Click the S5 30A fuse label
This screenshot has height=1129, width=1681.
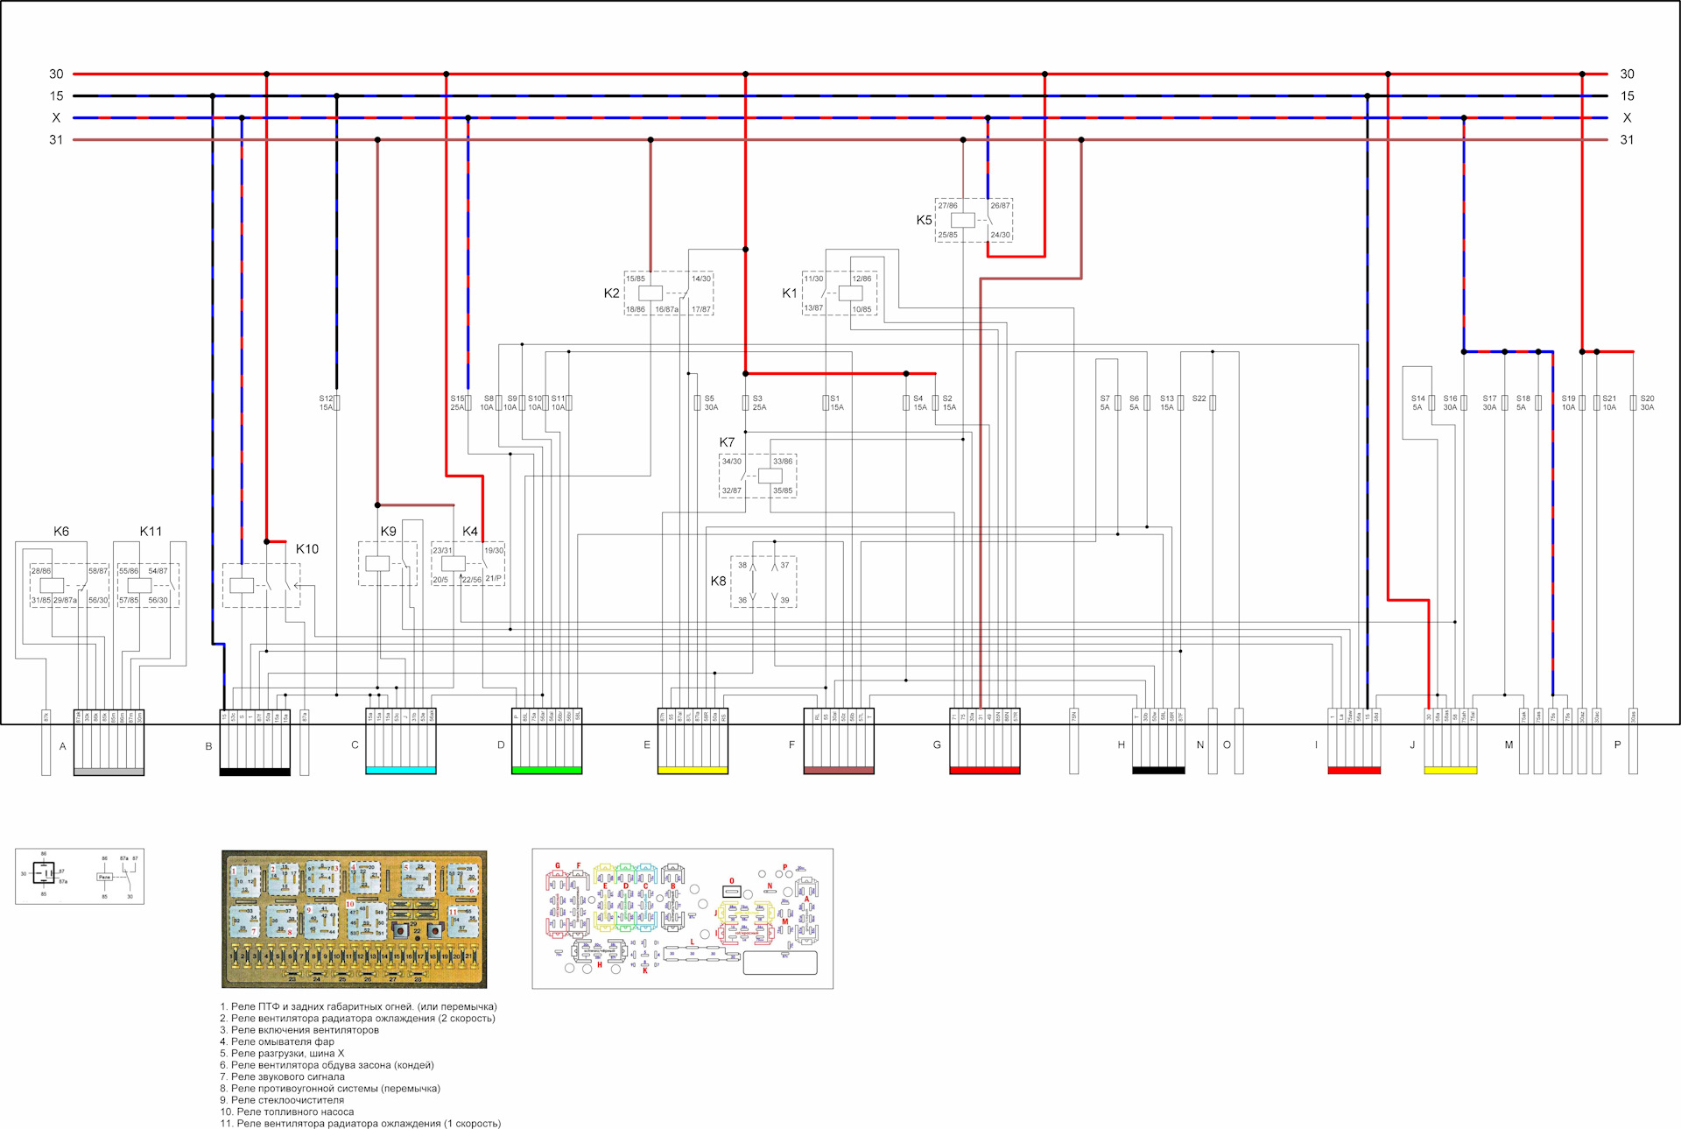point(711,403)
